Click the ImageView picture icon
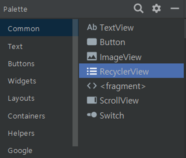186x158 pixels. pos(92,56)
